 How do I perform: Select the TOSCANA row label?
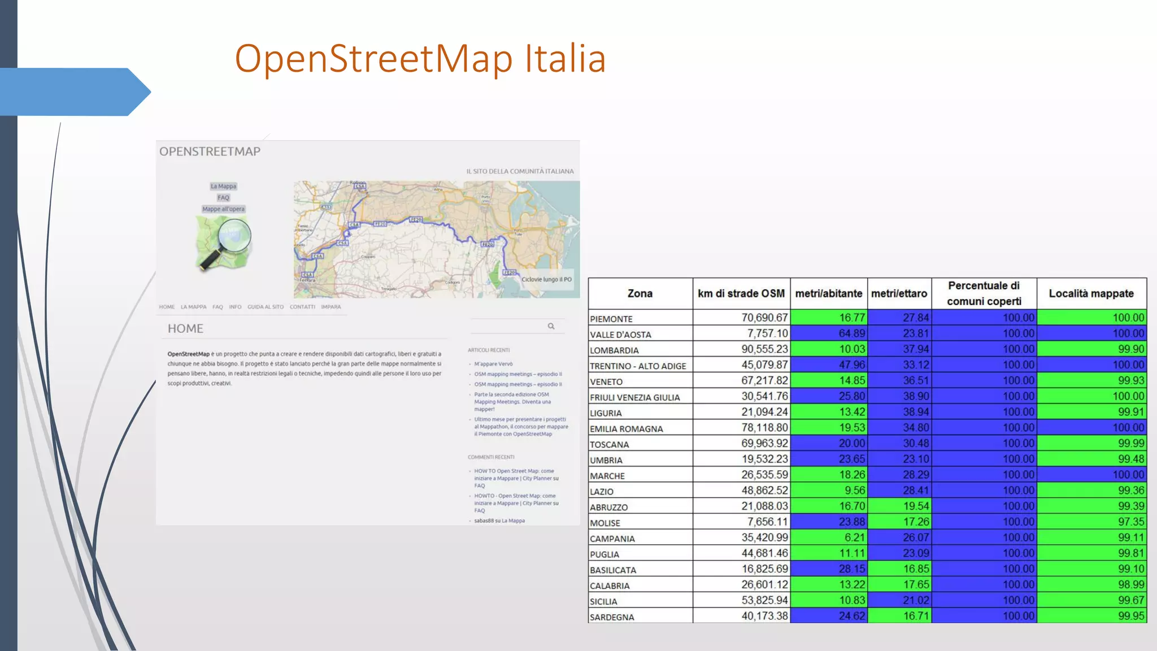coord(610,445)
